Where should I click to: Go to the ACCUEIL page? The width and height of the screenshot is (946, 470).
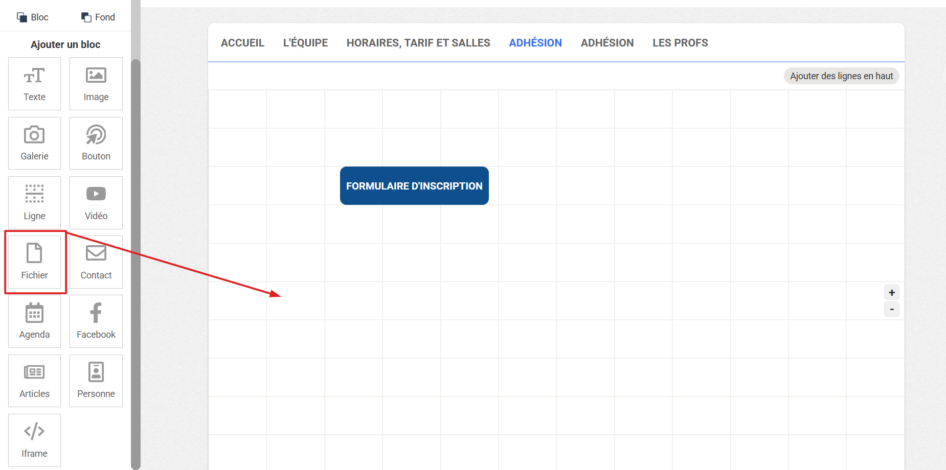tap(242, 43)
